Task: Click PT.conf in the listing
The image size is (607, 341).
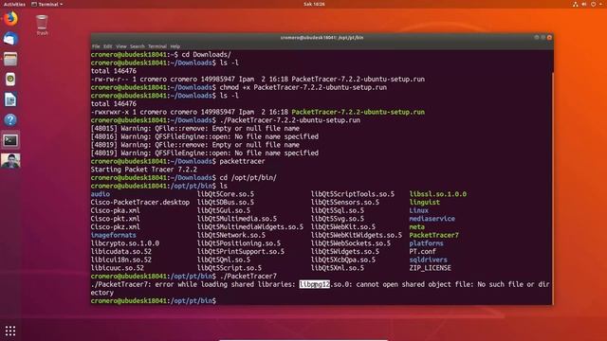Action: tap(423, 252)
